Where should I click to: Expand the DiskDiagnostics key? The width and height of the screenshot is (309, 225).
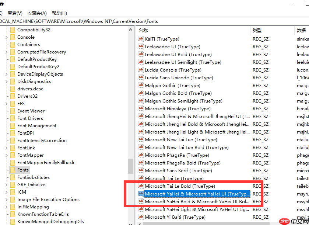[x=6, y=82]
